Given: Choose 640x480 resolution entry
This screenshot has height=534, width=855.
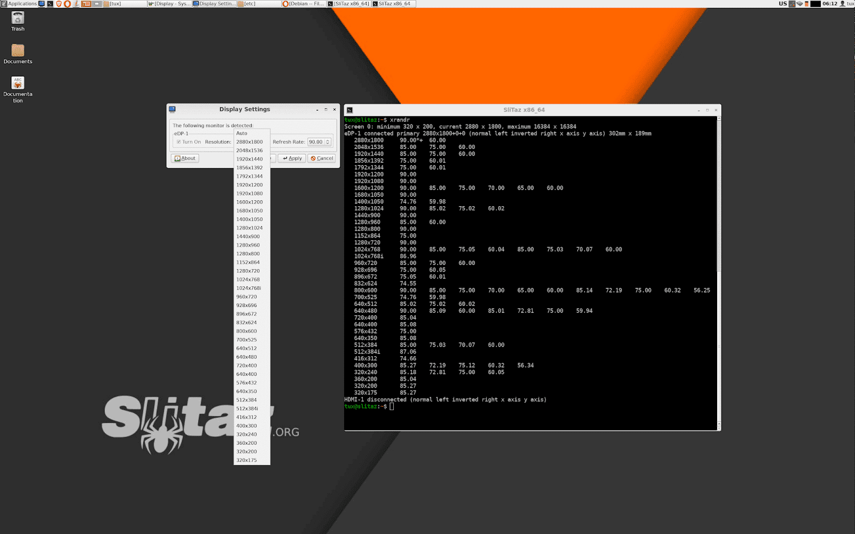Looking at the screenshot, I should (x=252, y=357).
